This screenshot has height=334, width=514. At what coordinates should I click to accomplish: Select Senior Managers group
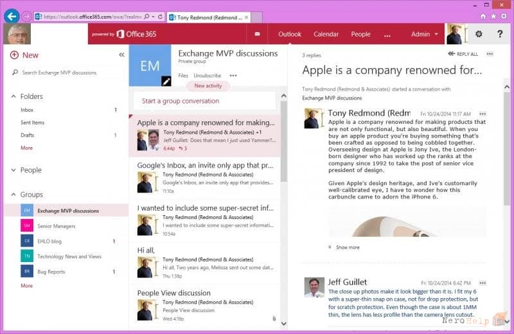56,226
